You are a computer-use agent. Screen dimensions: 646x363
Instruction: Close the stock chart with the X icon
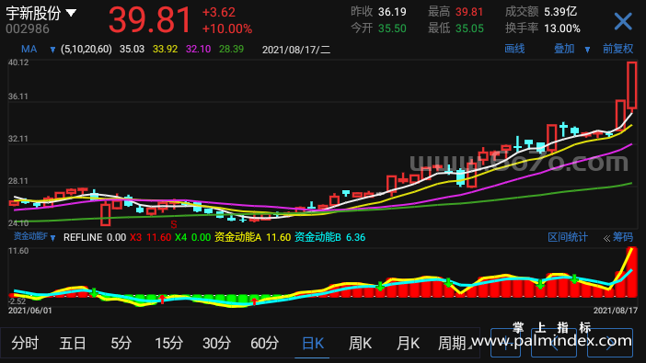[622, 21]
